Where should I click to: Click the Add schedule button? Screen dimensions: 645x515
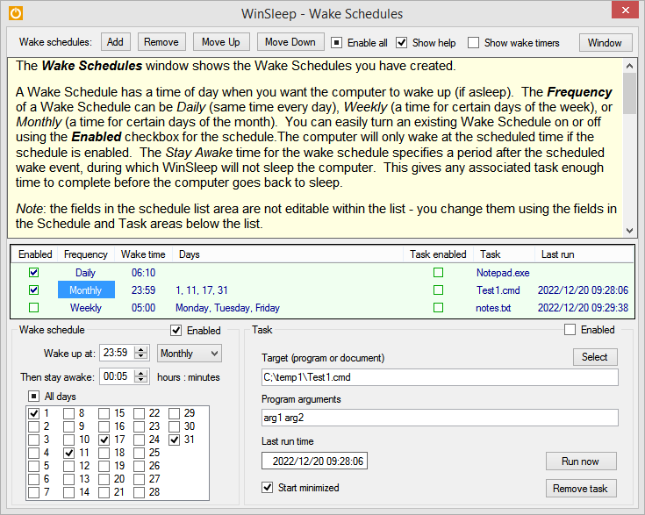click(115, 42)
